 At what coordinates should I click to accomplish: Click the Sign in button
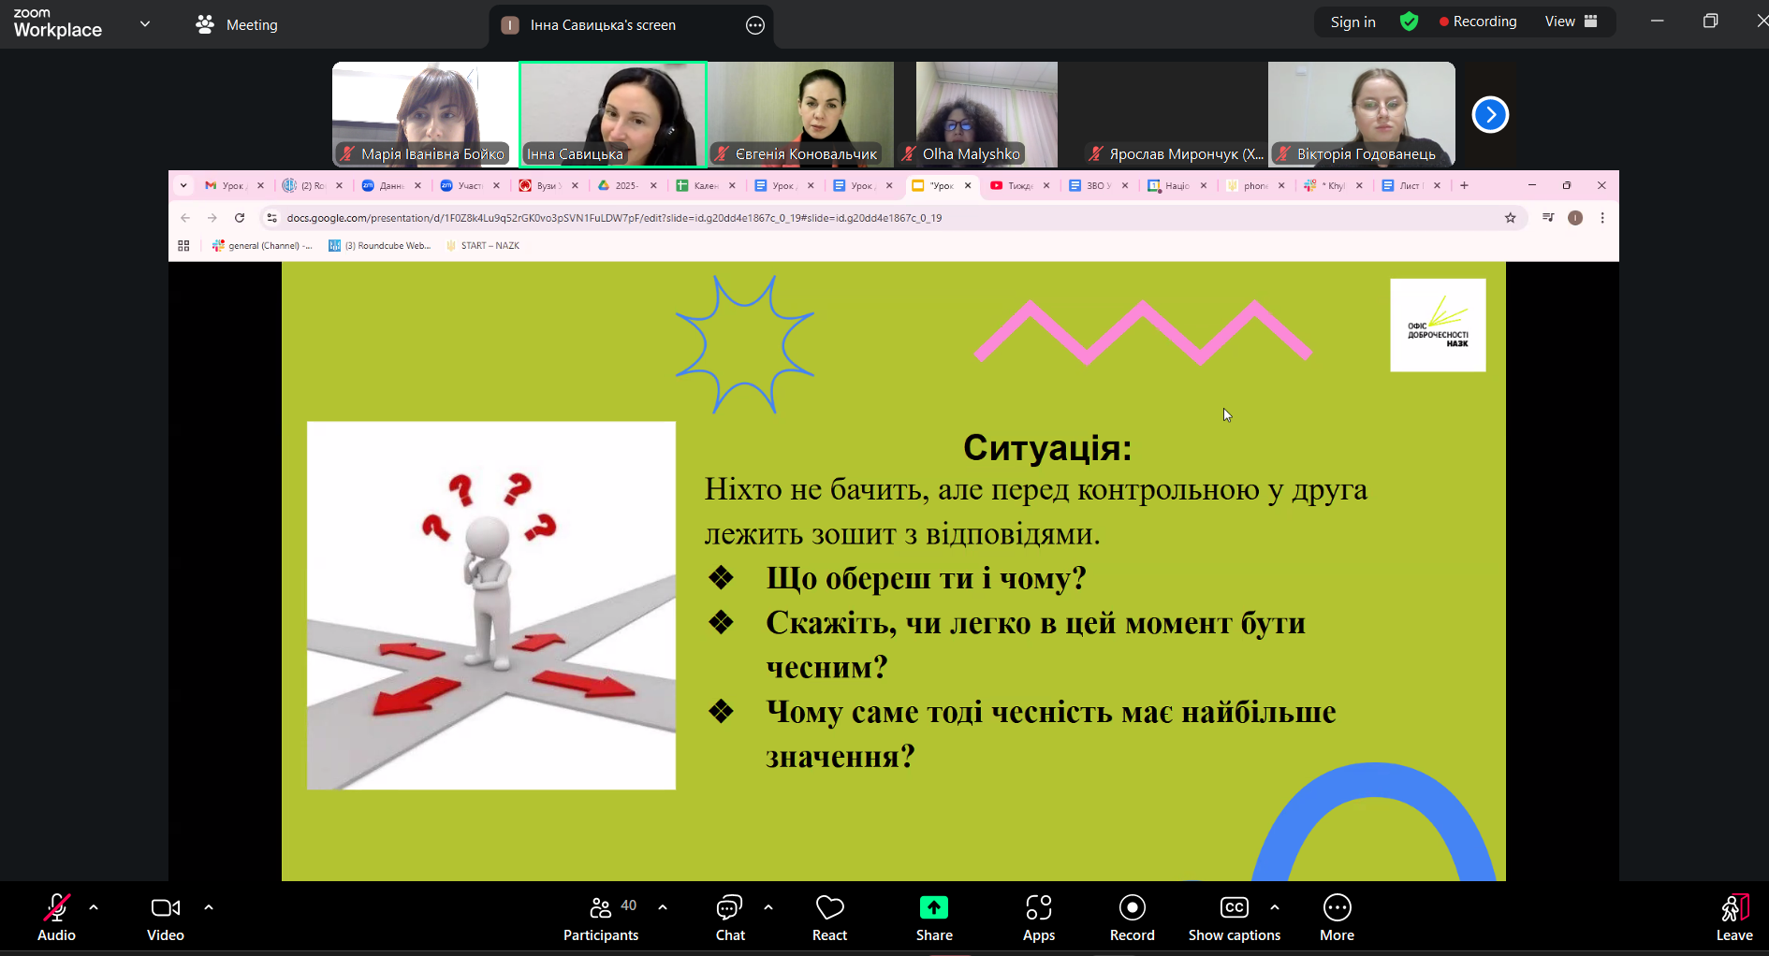[x=1352, y=22]
